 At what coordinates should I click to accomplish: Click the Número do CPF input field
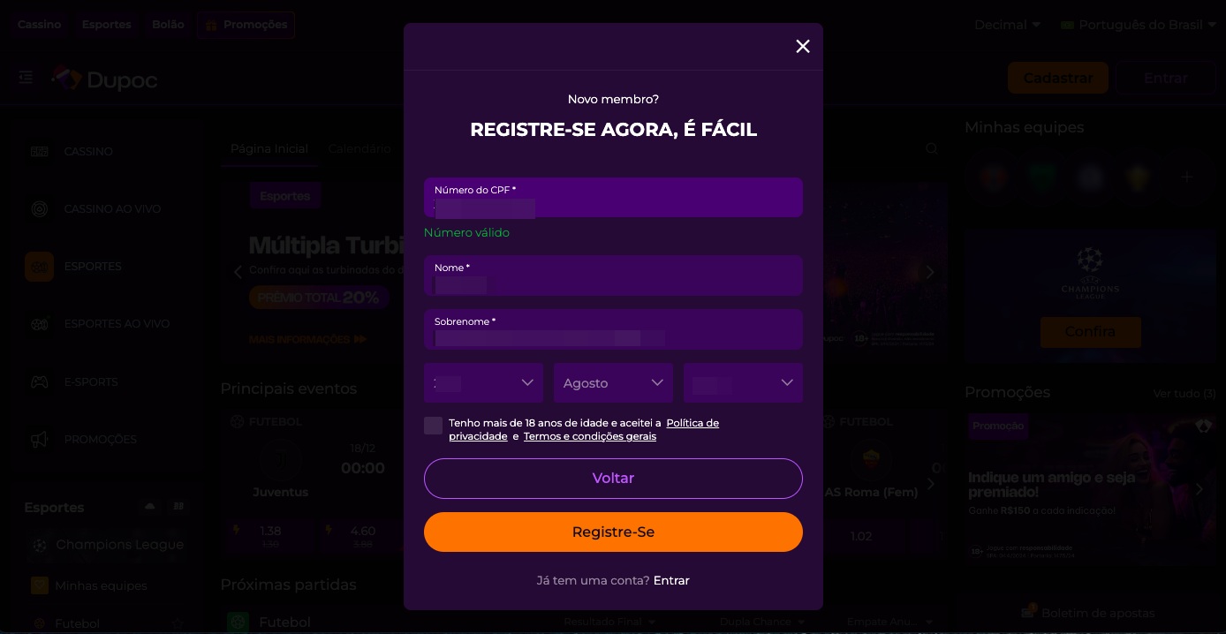click(613, 197)
